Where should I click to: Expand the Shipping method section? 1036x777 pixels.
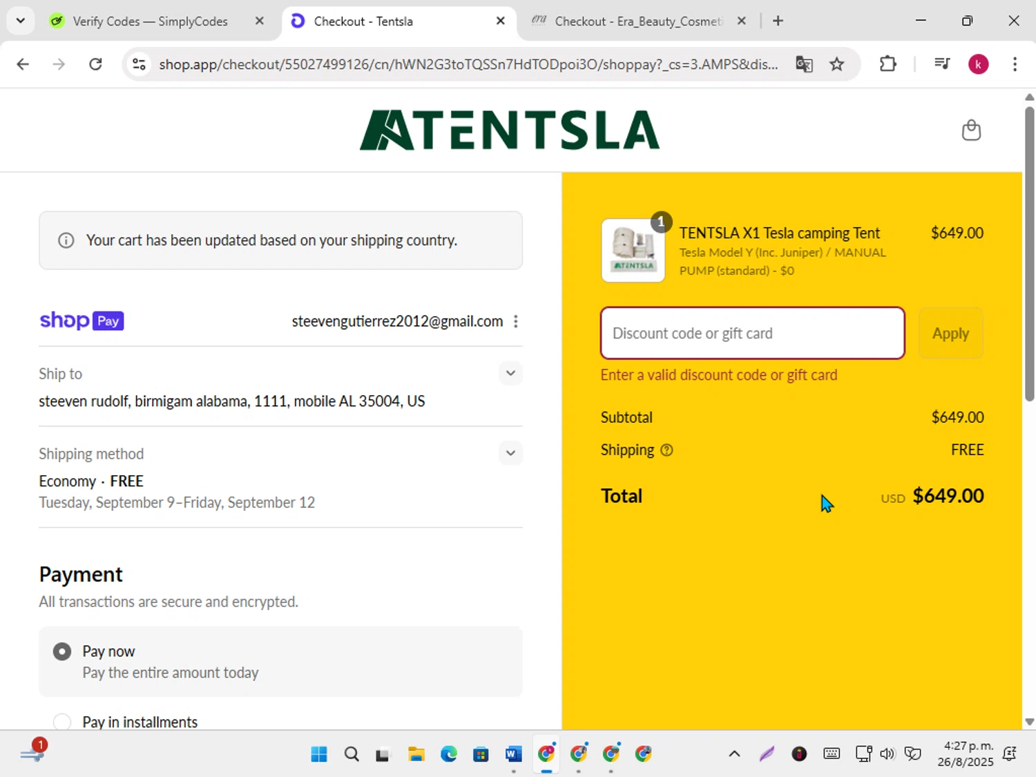[510, 453]
